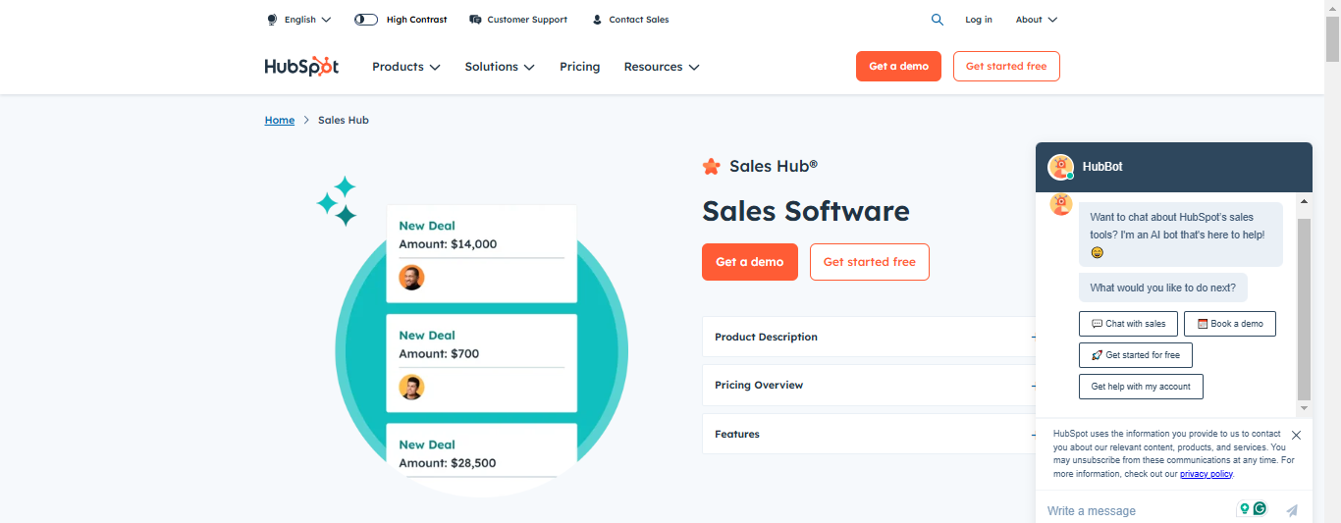Click the Chat with sales button
Image resolution: width=1341 pixels, height=523 pixels.
1128,324
